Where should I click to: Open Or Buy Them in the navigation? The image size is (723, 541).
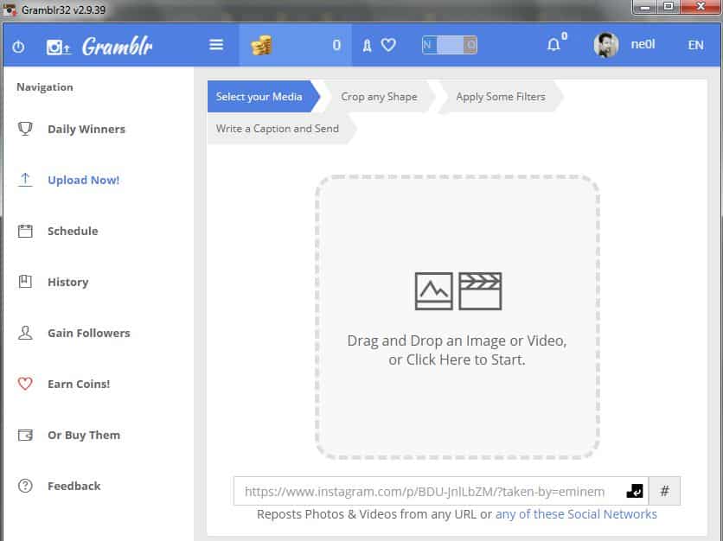pos(84,435)
